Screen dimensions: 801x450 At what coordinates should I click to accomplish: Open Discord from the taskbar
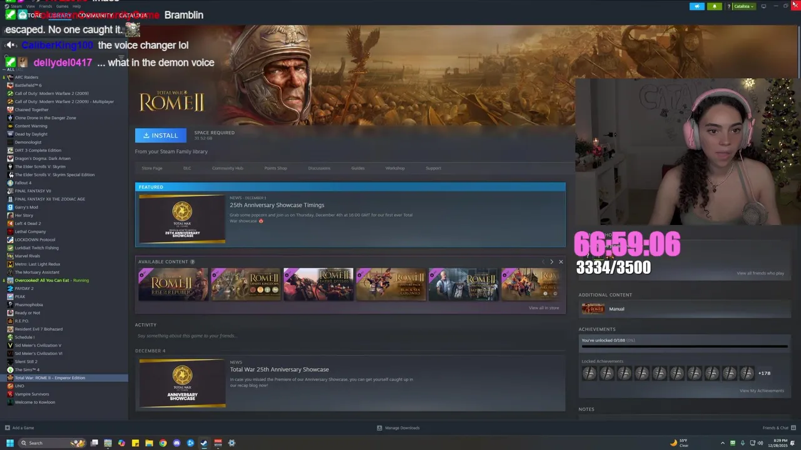(176, 443)
